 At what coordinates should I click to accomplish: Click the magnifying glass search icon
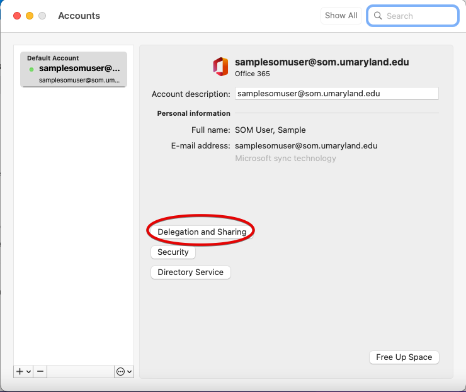pos(378,16)
